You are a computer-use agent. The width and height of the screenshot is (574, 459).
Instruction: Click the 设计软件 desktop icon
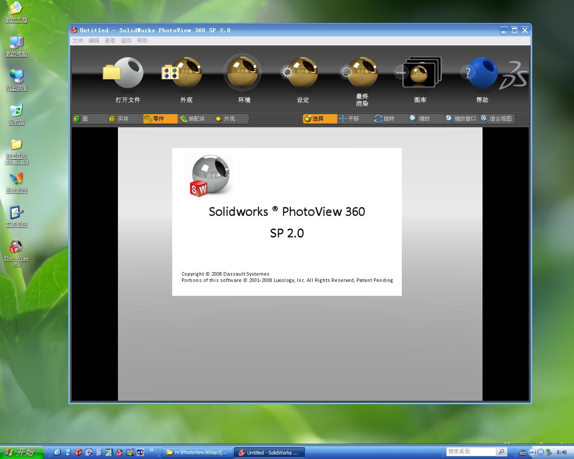(x=17, y=182)
